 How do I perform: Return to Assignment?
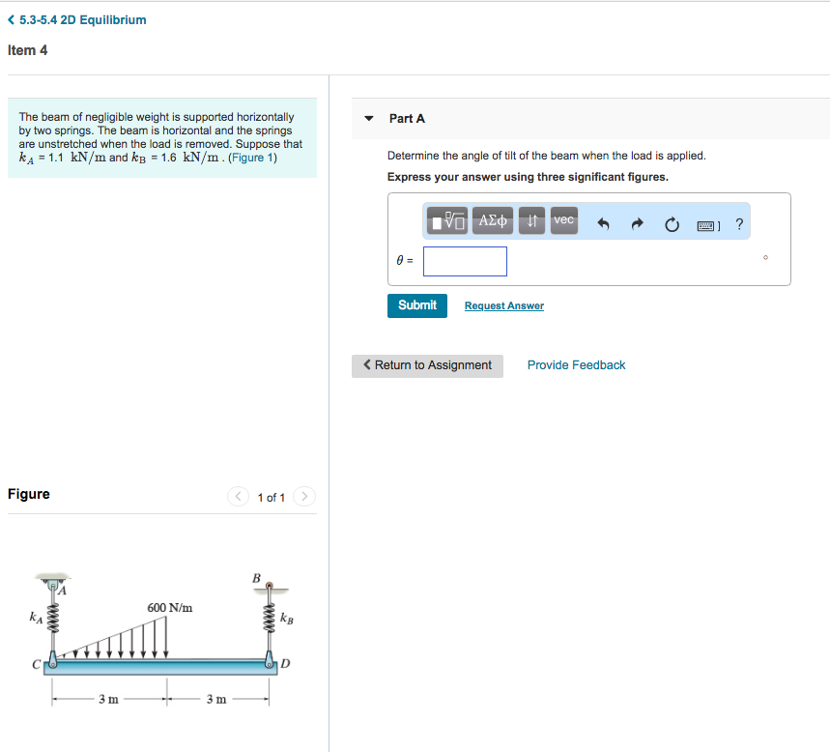coord(426,365)
